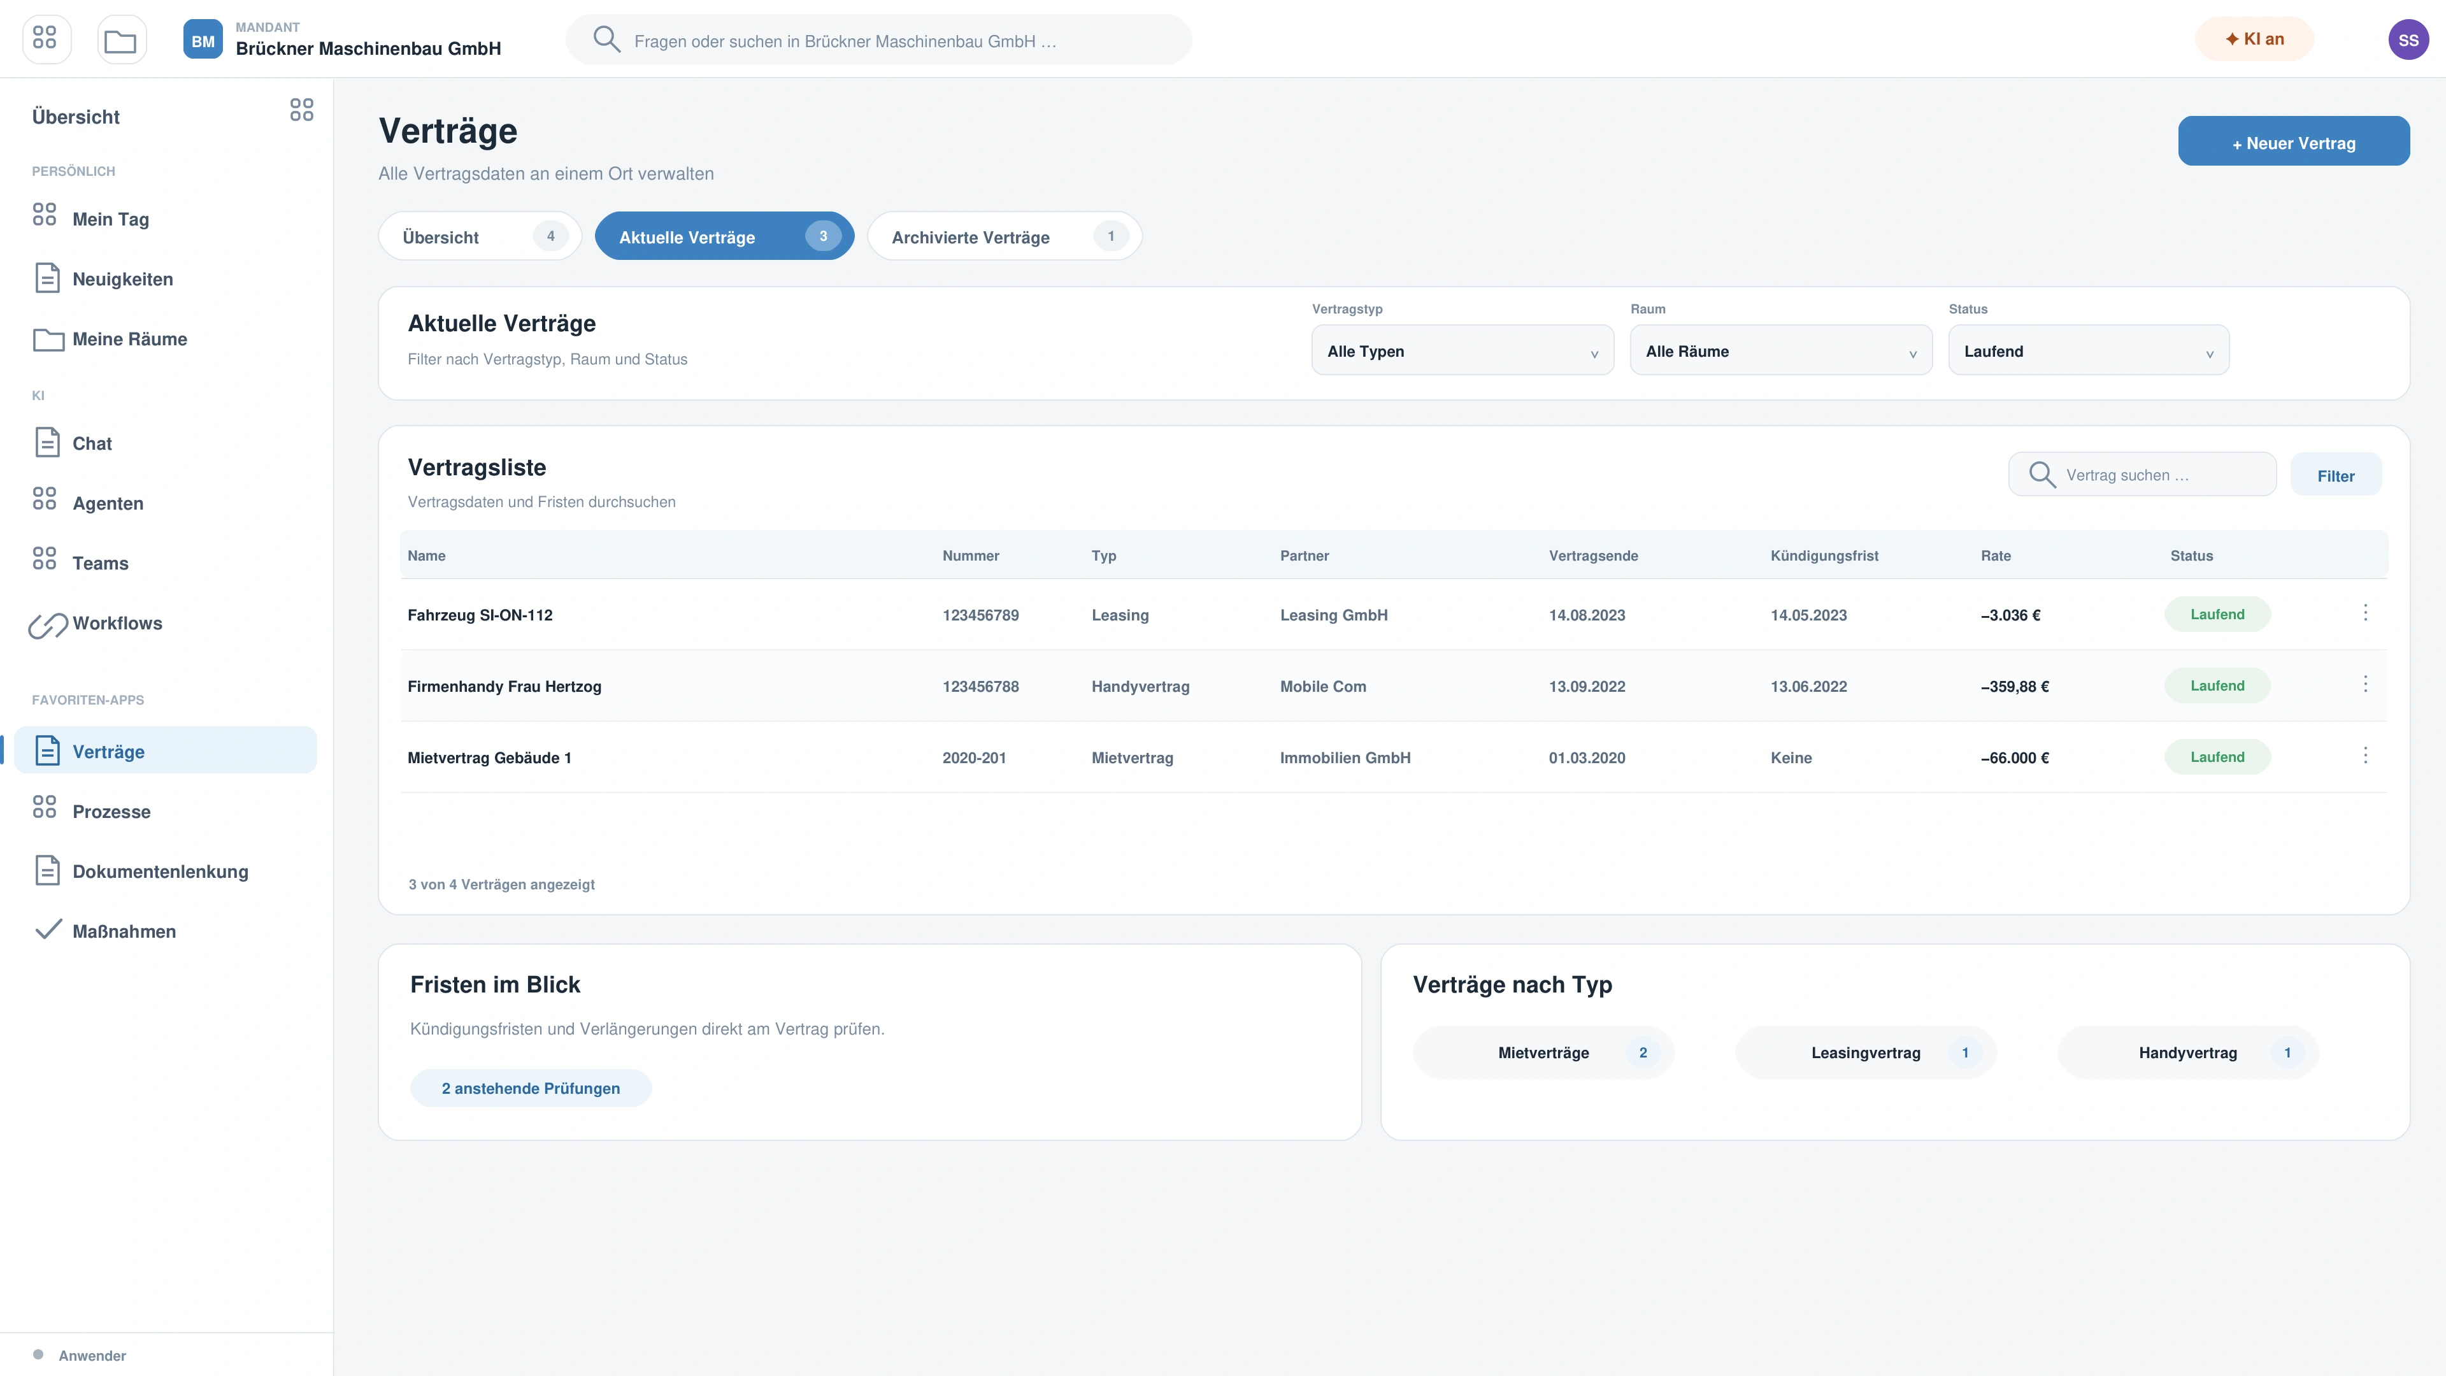Open Teams in sidebar
2446x1376 pixels.
point(165,562)
